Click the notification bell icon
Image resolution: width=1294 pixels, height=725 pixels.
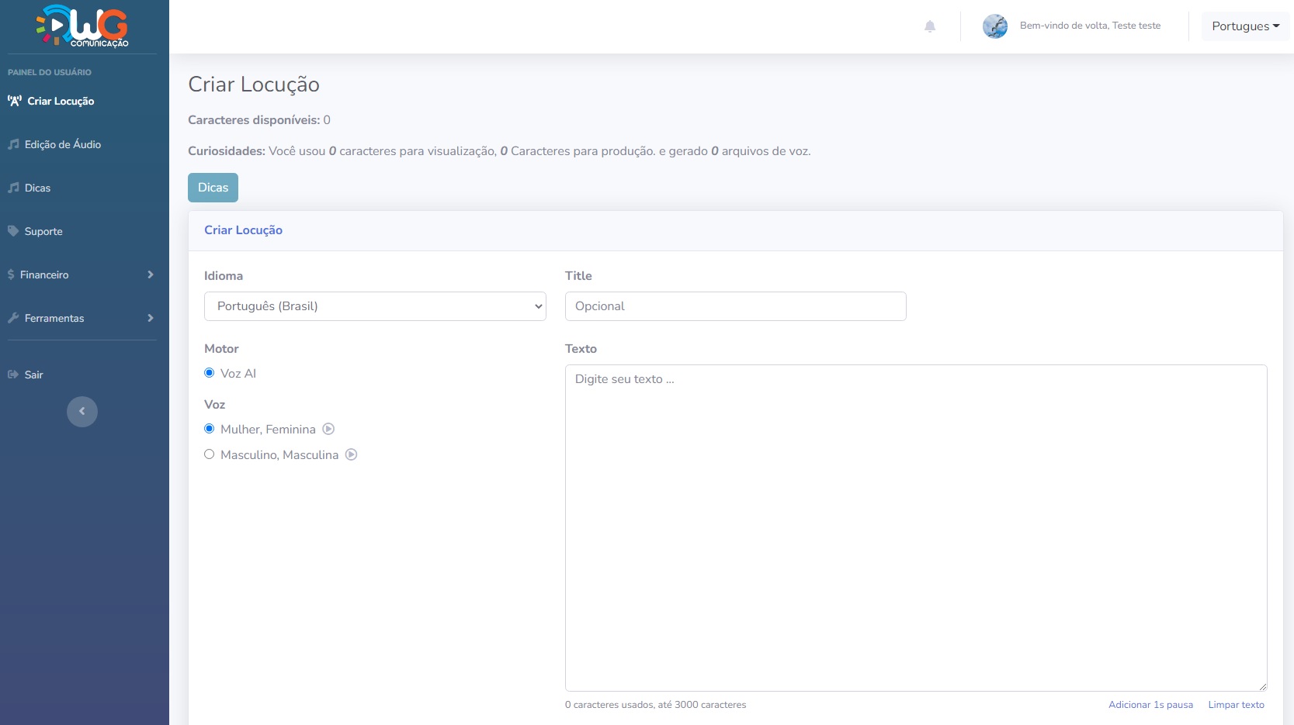(930, 26)
